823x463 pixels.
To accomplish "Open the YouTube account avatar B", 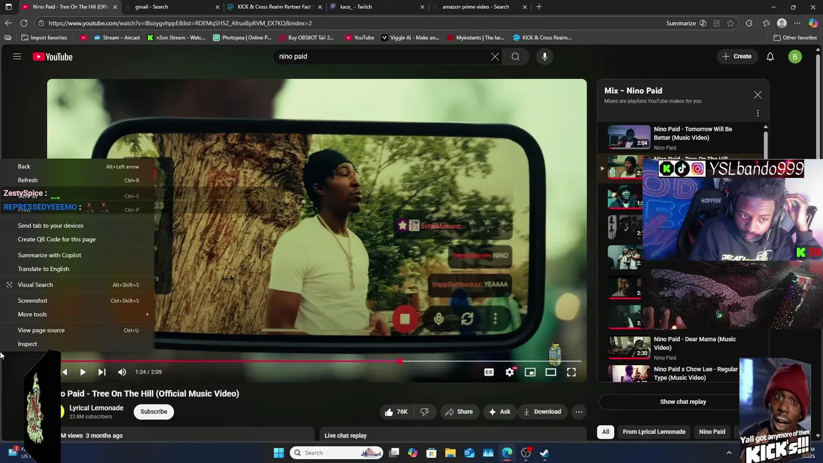I will (x=795, y=57).
